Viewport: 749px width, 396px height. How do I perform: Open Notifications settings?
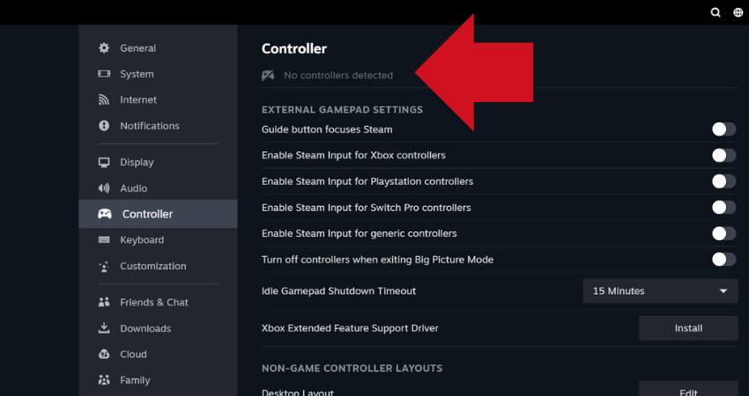click(158, 126)
